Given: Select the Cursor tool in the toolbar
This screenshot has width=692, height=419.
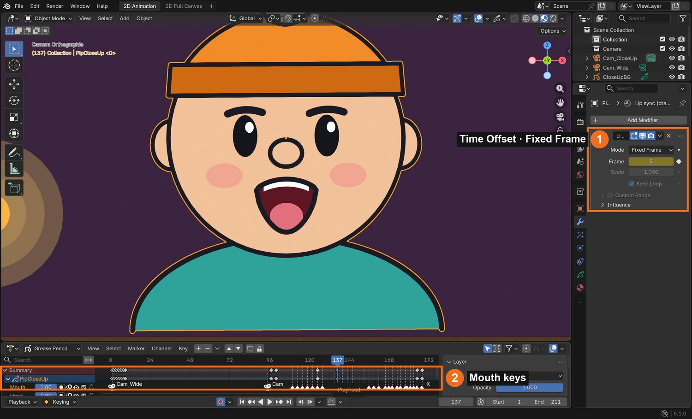Looking at the screenshot, I should tap(14, 65).
